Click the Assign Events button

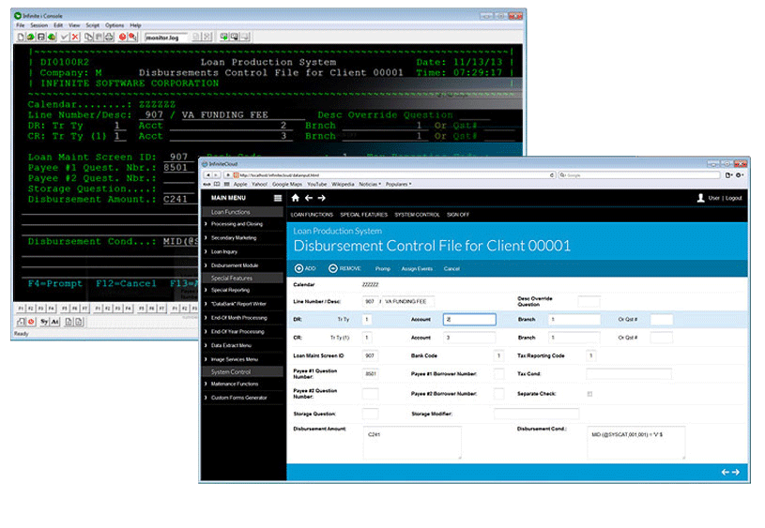coord(417,269)
